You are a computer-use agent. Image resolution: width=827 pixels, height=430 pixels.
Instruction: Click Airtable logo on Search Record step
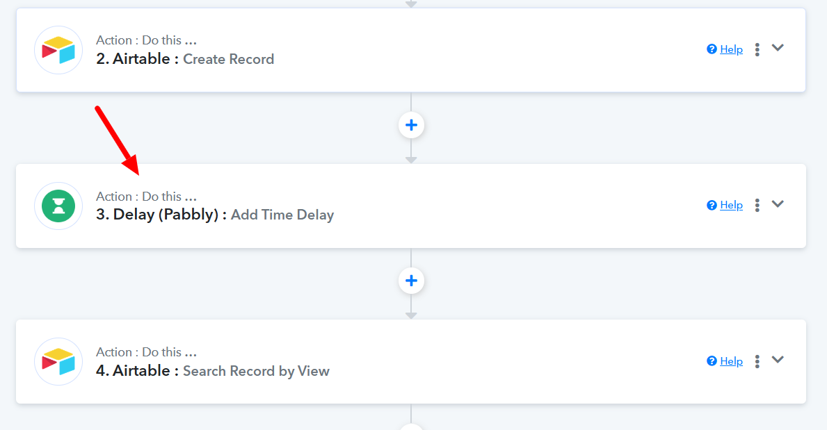(58, 361)
